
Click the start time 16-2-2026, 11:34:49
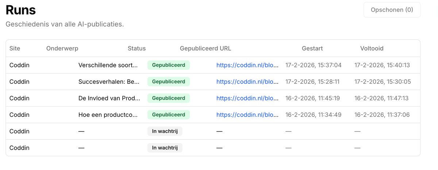pos(312,115)
